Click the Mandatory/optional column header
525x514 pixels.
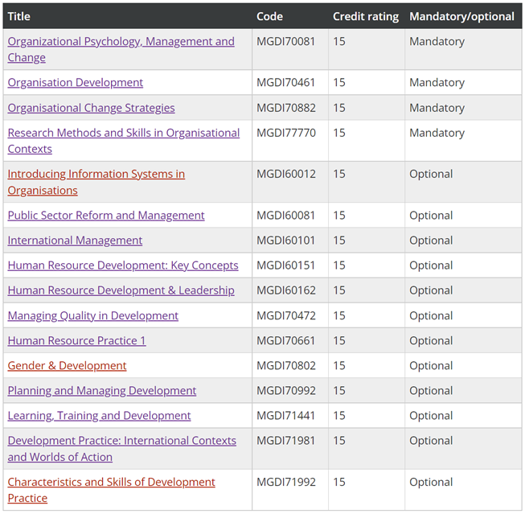tap(461, 16)
